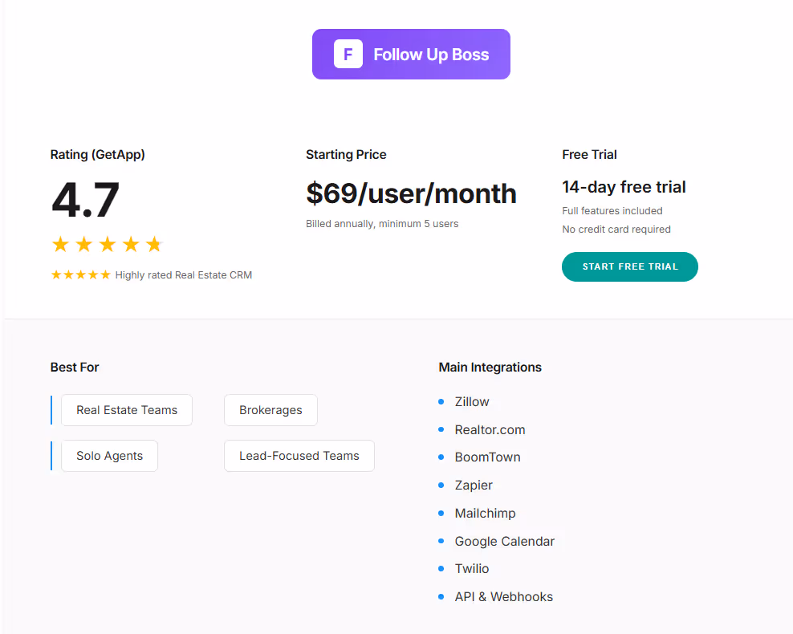Click Realtor.com in the integrations list
Screen dimensions: 793x634
pos(490,429)
